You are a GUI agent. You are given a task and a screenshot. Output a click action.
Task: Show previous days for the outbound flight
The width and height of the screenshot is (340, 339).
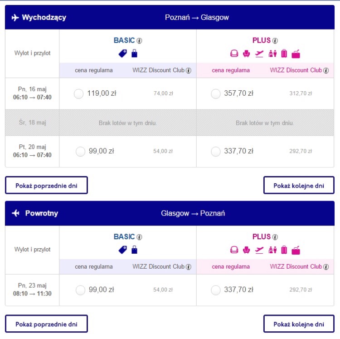[46, 185]
